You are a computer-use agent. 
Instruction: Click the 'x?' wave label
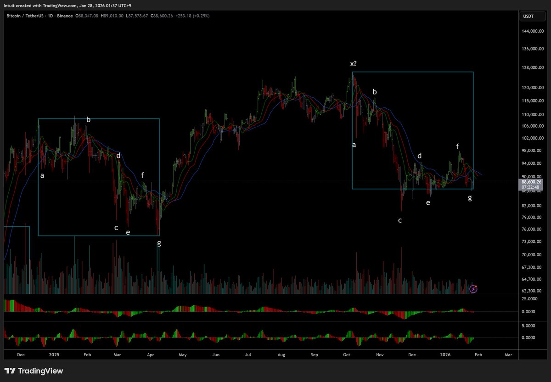[x=353, y=64]
